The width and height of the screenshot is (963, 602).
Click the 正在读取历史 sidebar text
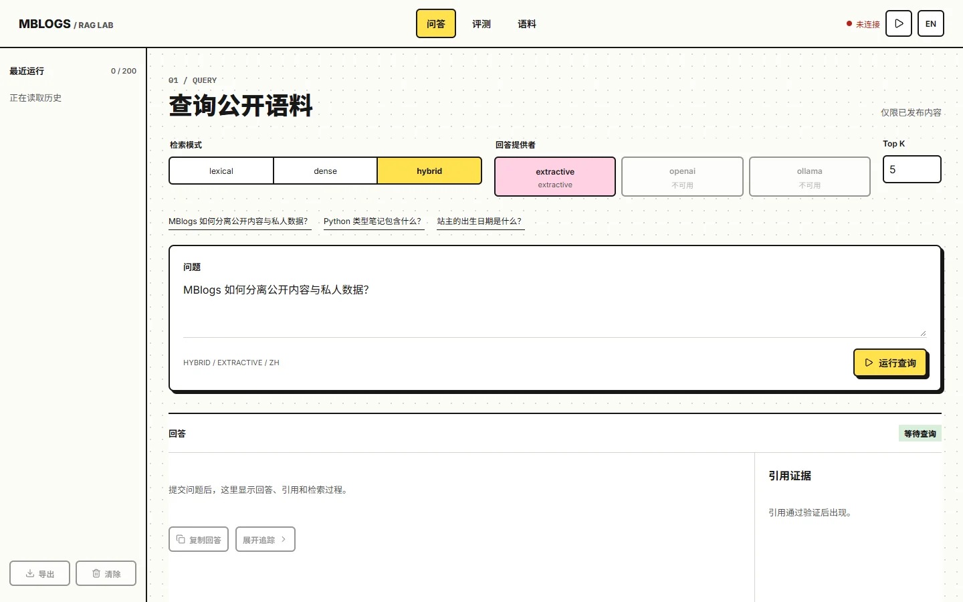35,98
